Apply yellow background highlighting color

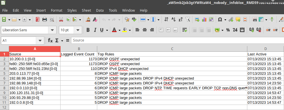point(125,30)
